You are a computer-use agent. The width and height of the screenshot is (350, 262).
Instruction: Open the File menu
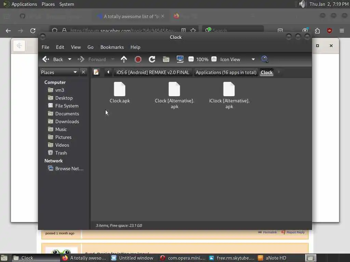pyautogui.click(x=45, y=47)
